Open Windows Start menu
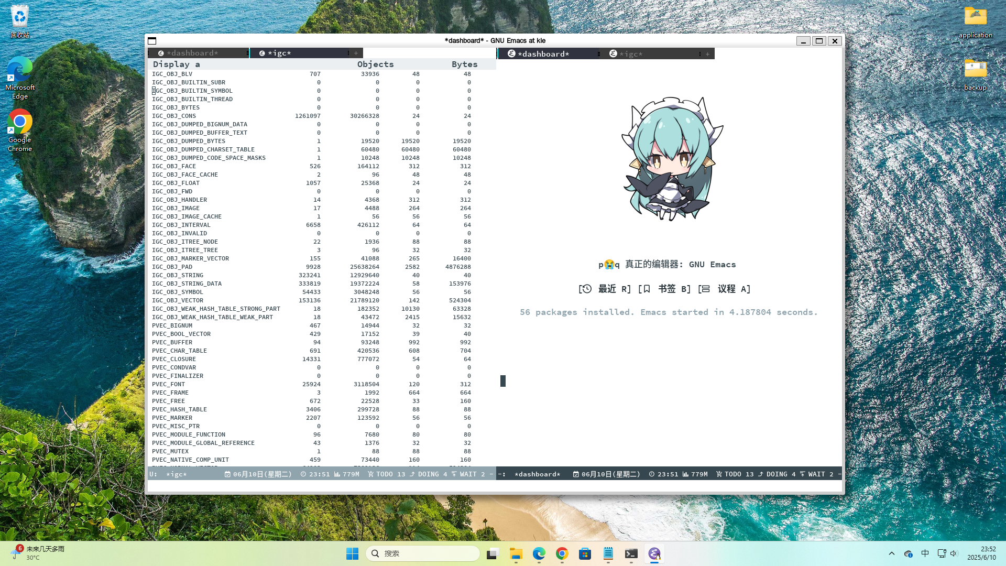Viewport: 1006px width, 566px height. 352,553
